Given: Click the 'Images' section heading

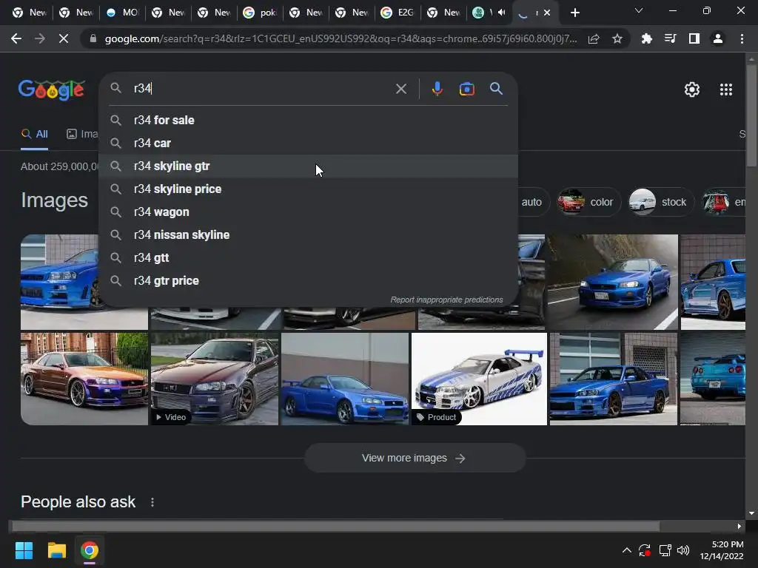Looking at the screenshot, I should [x=54, y=200].
